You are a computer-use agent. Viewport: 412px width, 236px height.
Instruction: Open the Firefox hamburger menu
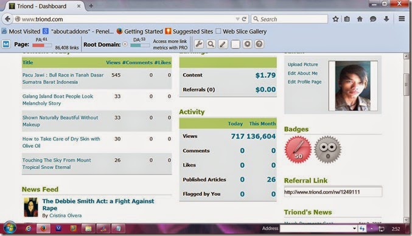coord(402,19)
